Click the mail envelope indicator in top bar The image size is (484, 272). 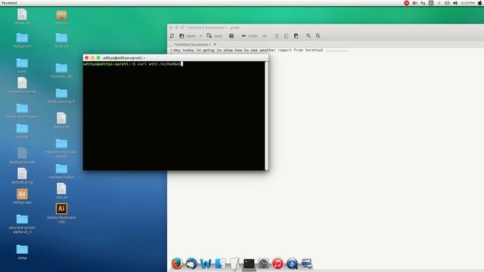[x=447, y=3]
